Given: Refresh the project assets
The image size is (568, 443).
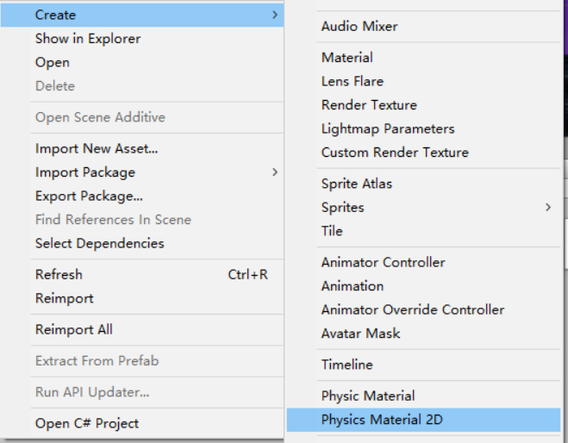Looking at the screenshot, I should [x=59, y=275].
